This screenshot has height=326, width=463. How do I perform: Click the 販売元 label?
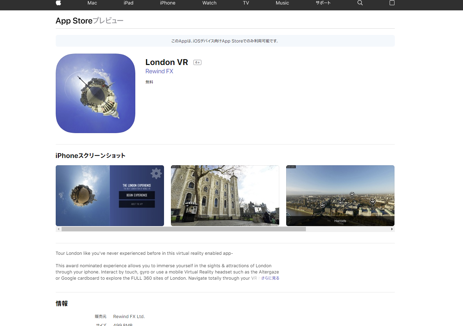coord(101,316)
